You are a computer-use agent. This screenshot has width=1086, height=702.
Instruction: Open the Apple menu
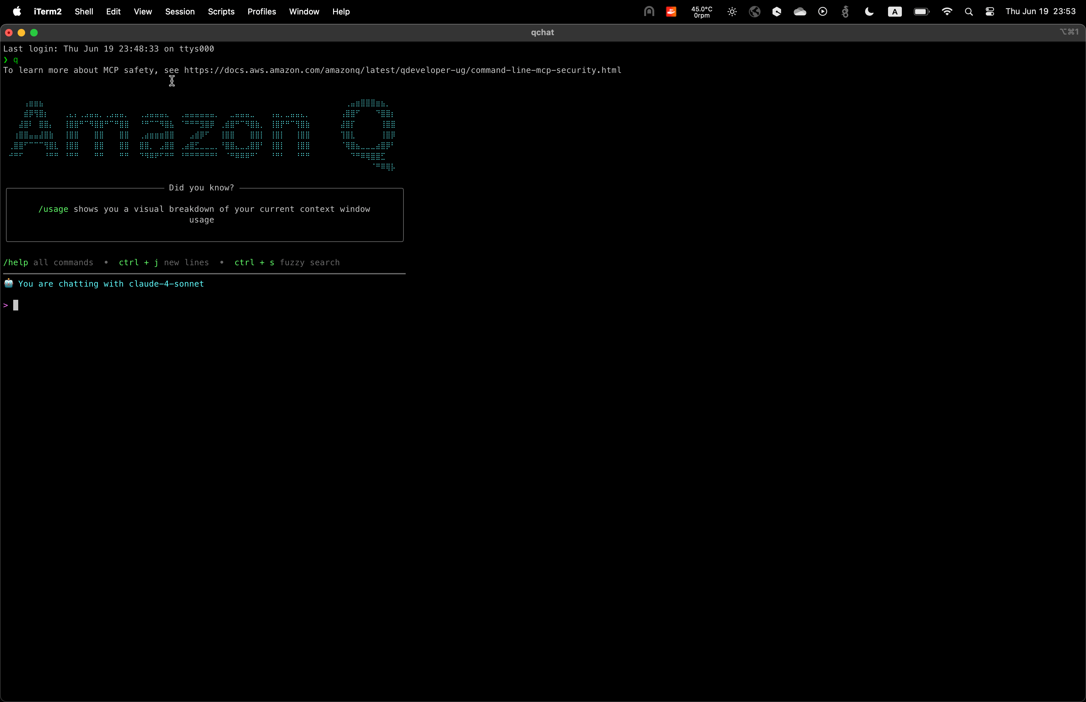tap(17, 11)
